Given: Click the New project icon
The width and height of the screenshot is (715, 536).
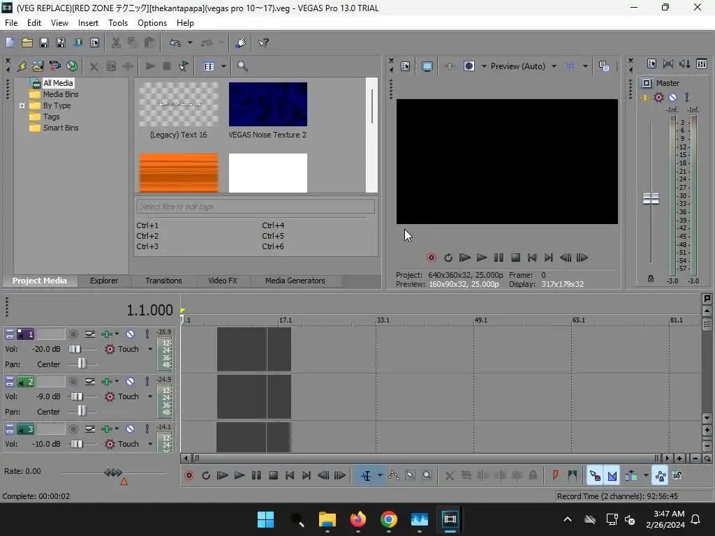Looking at the screenshot, I should 10,43.
